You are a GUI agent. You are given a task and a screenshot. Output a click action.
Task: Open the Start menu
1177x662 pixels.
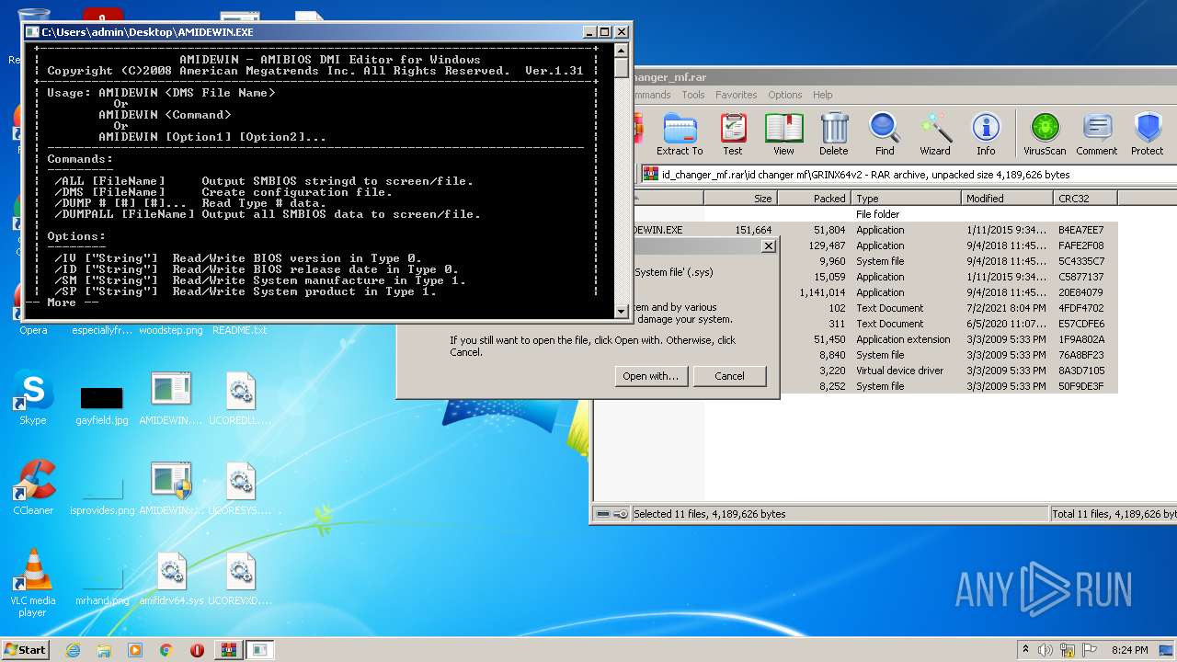tap(25, 649)
